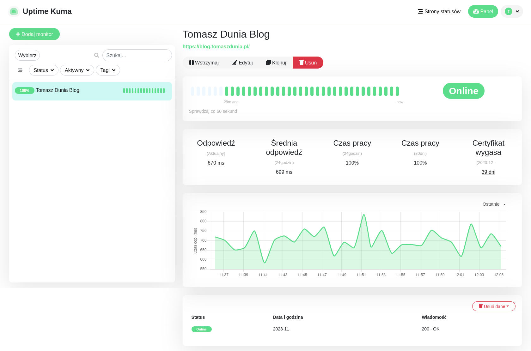The height and width of the screenshot is (351, 531).
Task: Toggle selection mode with Wybierz
Action: pos(27,55)
